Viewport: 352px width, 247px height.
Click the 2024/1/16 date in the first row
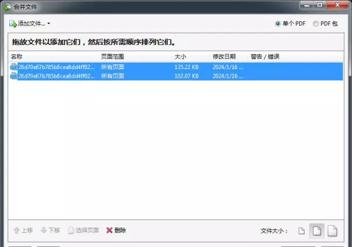[228, 67]
